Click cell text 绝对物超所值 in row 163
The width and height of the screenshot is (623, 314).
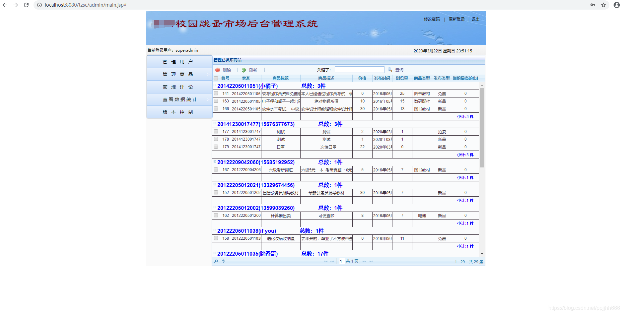click(326, 101)
